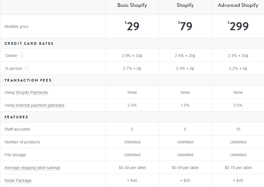The height and width of the screenshot is (187, 264).
Task: Select the Advanced Shopify plan header
Action: tap(238, 5)
